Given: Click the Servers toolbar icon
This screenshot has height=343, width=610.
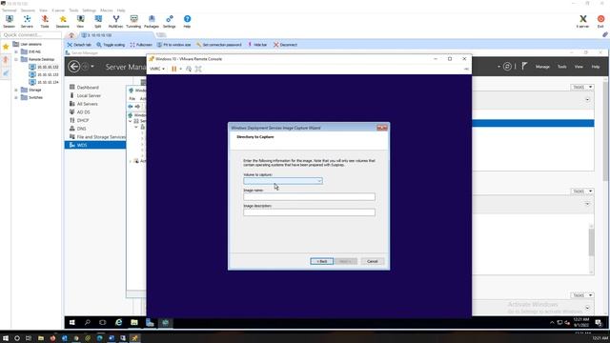Looking at the screenshot, I should (27, 21).
